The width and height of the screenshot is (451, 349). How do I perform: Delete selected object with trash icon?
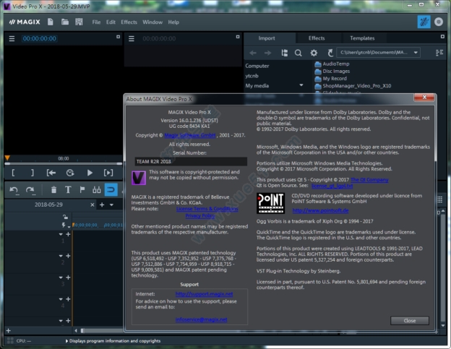(53, 190)
